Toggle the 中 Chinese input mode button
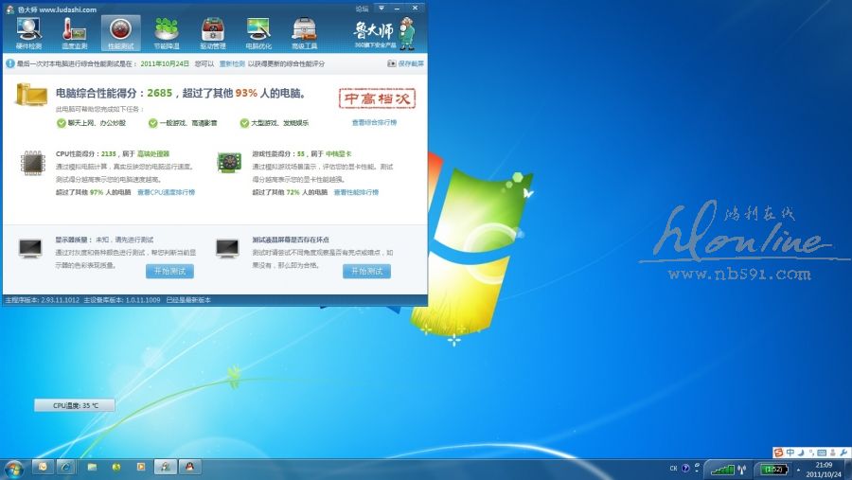Viewport: 852px width, 480px height. pyautogui.click(x=790, y=453)
